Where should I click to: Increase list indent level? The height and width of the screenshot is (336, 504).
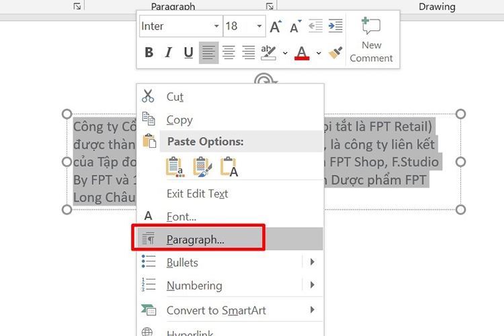[x=335, y=26]
